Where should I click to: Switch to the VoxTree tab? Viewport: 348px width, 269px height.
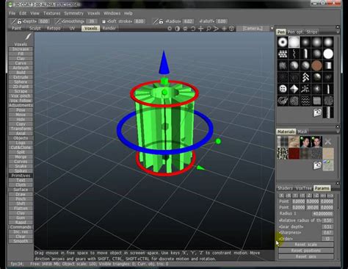point(304,188)
